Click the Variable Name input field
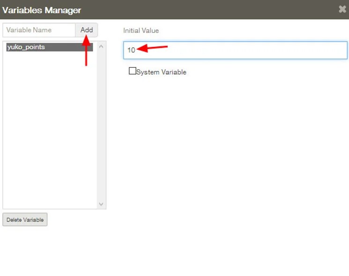Screen dimensions: 349x276 (39, 30)
